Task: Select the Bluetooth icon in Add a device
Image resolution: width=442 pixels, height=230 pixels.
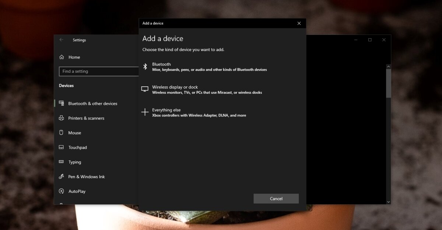Action: (145, 67)
